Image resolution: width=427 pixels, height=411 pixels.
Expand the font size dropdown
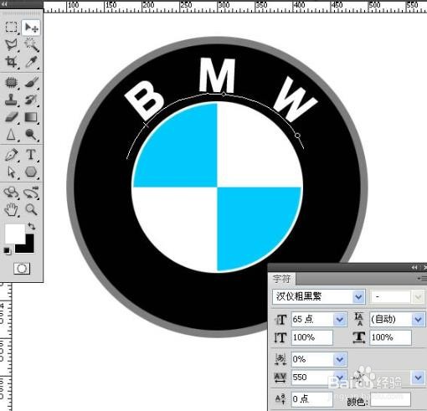(340, 319)
